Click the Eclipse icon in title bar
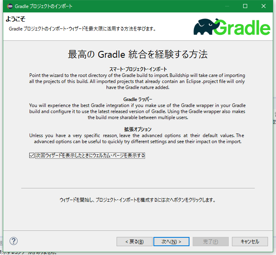 pos(10,6)
